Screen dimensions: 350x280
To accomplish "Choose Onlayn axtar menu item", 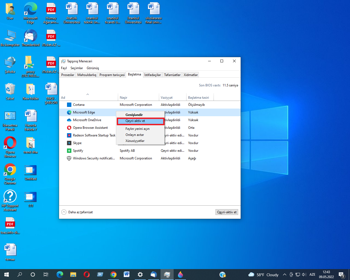I will [x=140, y=135].
